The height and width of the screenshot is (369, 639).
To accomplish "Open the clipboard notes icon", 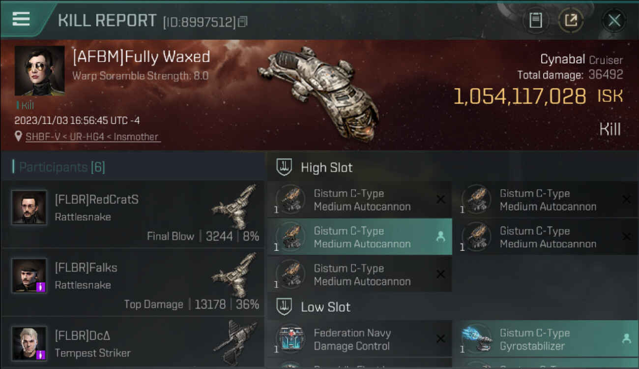I will 535,20.
